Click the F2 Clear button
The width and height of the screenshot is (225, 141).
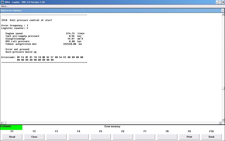(34, 137)
